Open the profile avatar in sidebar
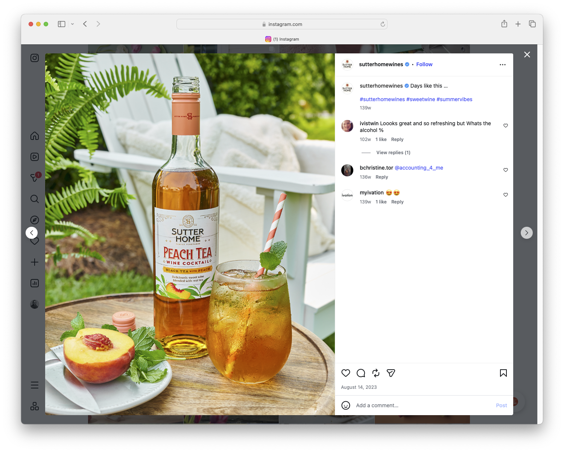Viewport: 564px width, 452px height. coord(35,304)
